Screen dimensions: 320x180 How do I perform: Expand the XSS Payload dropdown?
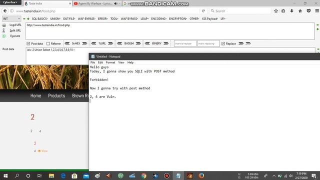[210, 18]
